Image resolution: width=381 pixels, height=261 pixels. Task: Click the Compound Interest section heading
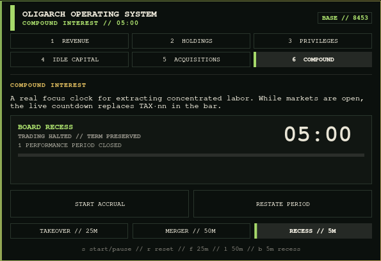pos(48,85)
